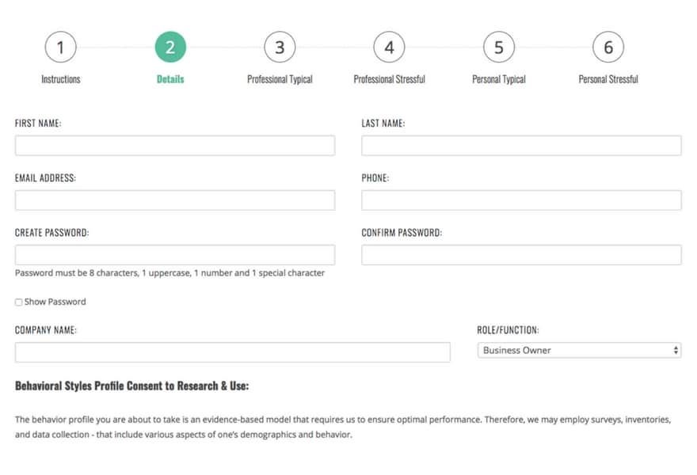The width and height of the screenshot is (697, 475).
Task: Jump to Personal Typical step label
Action: click(x=498, y=79)
